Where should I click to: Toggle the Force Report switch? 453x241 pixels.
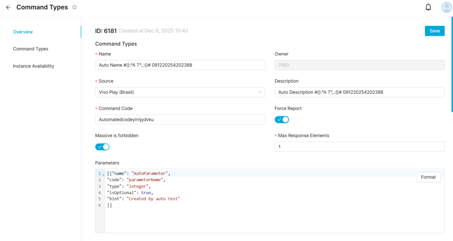[282, 120]
